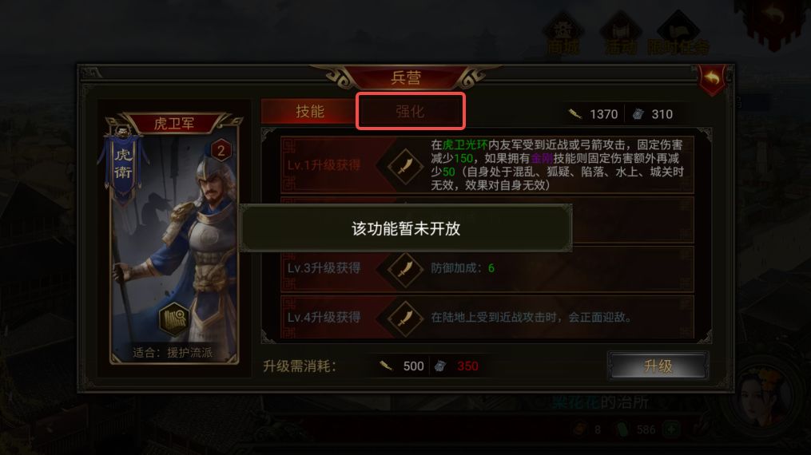Open the 商城 shop icon
The width and height of the screenshot is (811, 455).
click(x=563, y=34)
